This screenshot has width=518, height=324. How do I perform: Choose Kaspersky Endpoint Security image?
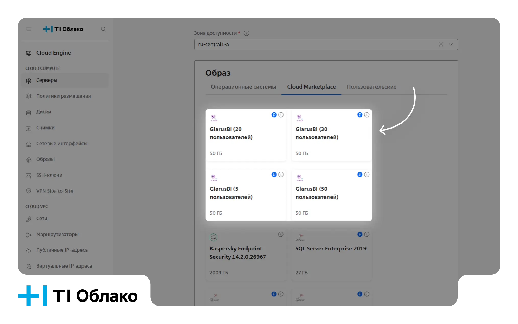(246, 255)
